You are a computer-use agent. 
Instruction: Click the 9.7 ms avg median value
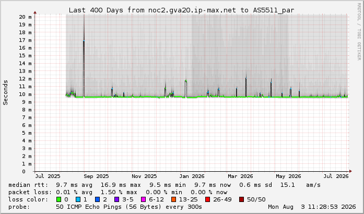(x=74, y=185)
